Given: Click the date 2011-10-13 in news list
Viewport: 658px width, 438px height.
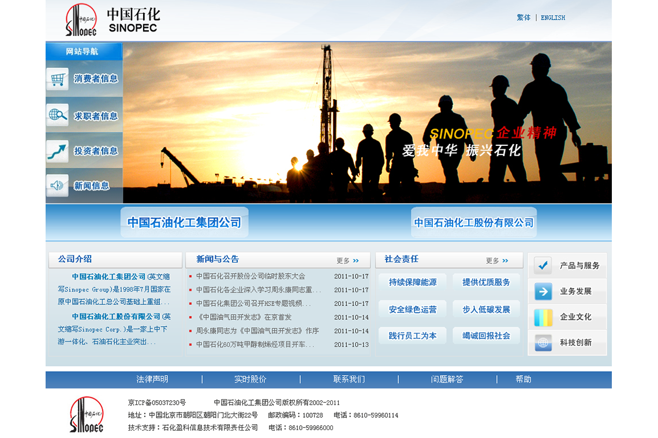Looking at the screenshot, I should coord(352,345).
